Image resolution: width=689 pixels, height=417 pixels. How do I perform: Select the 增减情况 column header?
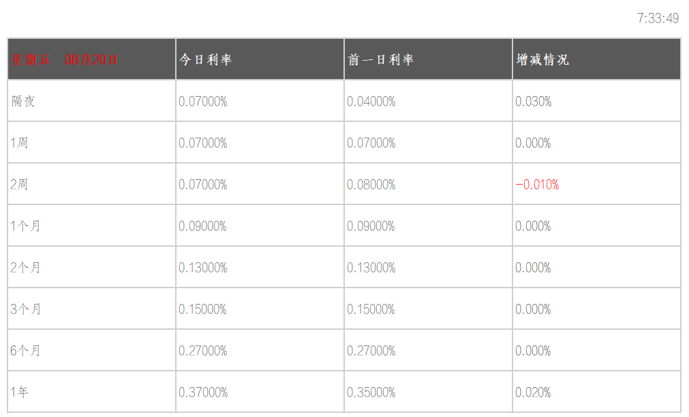pyautogui.click(x=542, y=60)
